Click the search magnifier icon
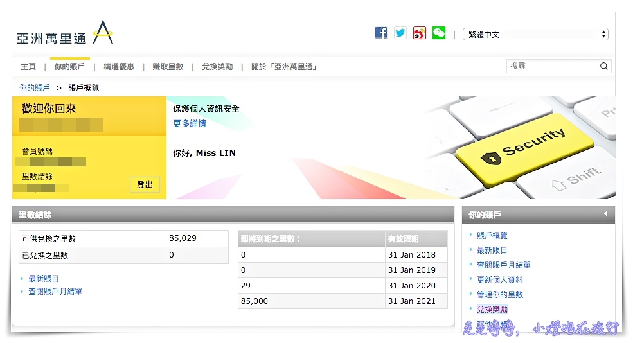The image size is (633, 343). click(x=604, y=66)
